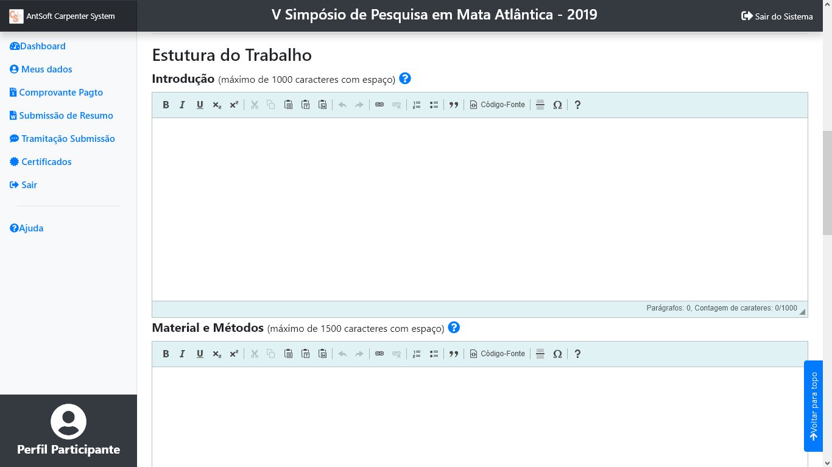Insert bulleted list in Material e Métodos editor

click(x=434, y=354)
